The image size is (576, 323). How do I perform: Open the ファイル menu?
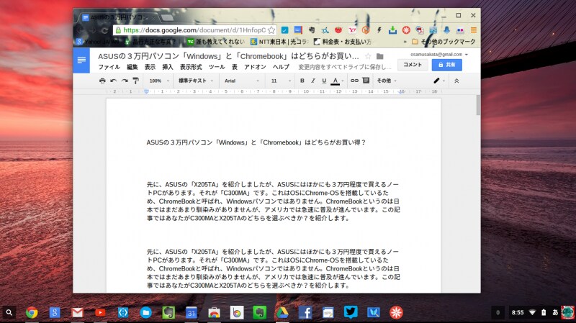[x=109, y=66]
